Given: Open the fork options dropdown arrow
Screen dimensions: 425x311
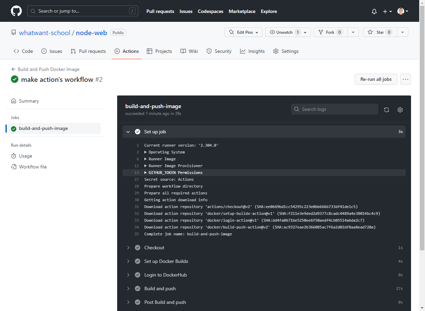Looking at the screenshot, I should [x=353, y=32].
